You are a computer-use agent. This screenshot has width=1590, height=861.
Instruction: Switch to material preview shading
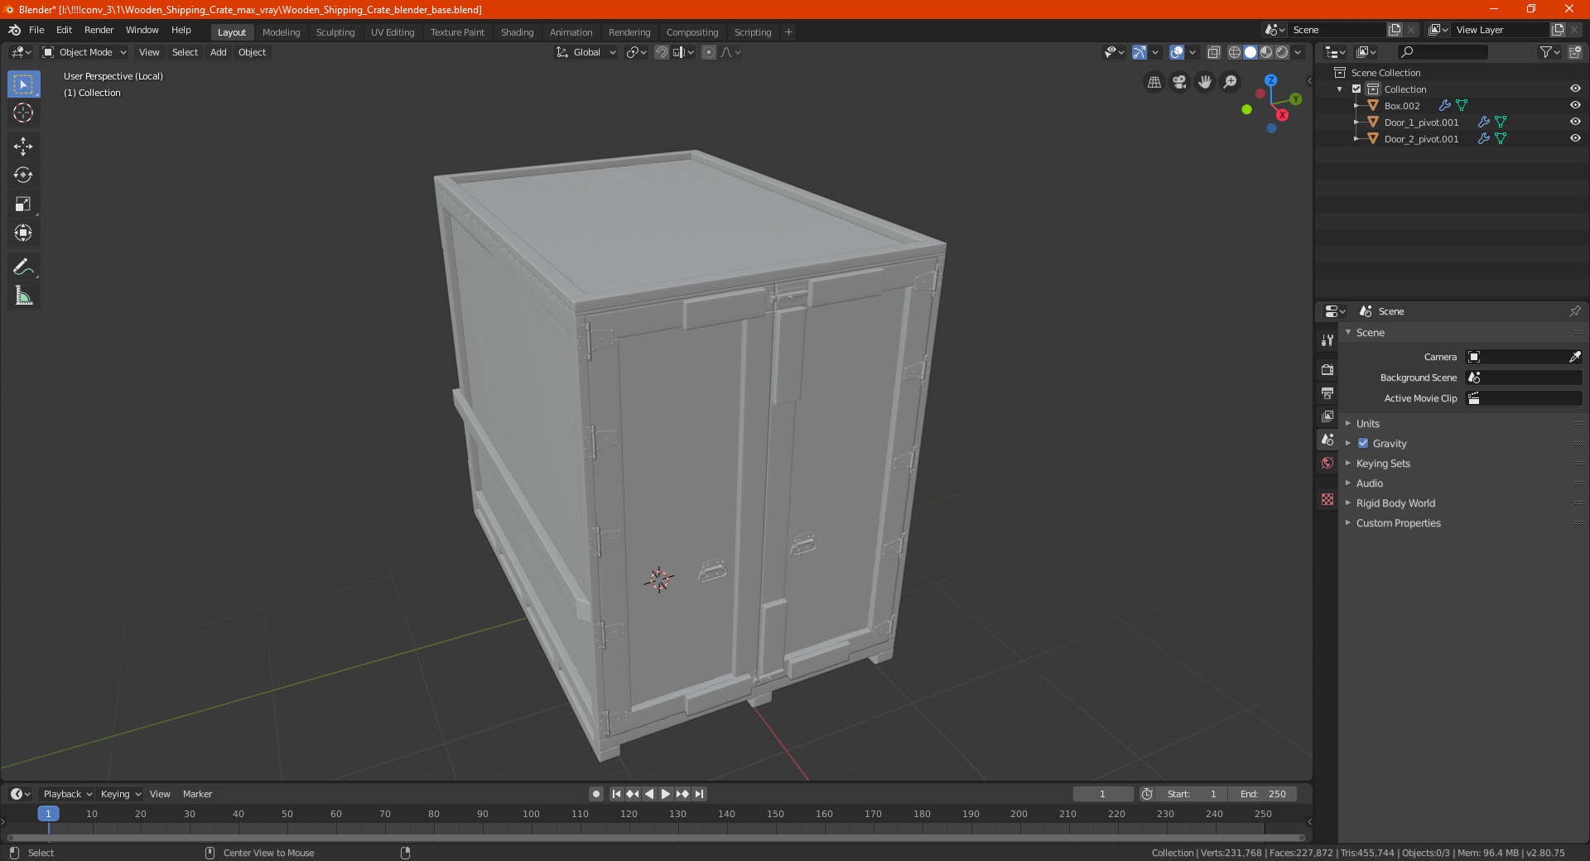1266,52
